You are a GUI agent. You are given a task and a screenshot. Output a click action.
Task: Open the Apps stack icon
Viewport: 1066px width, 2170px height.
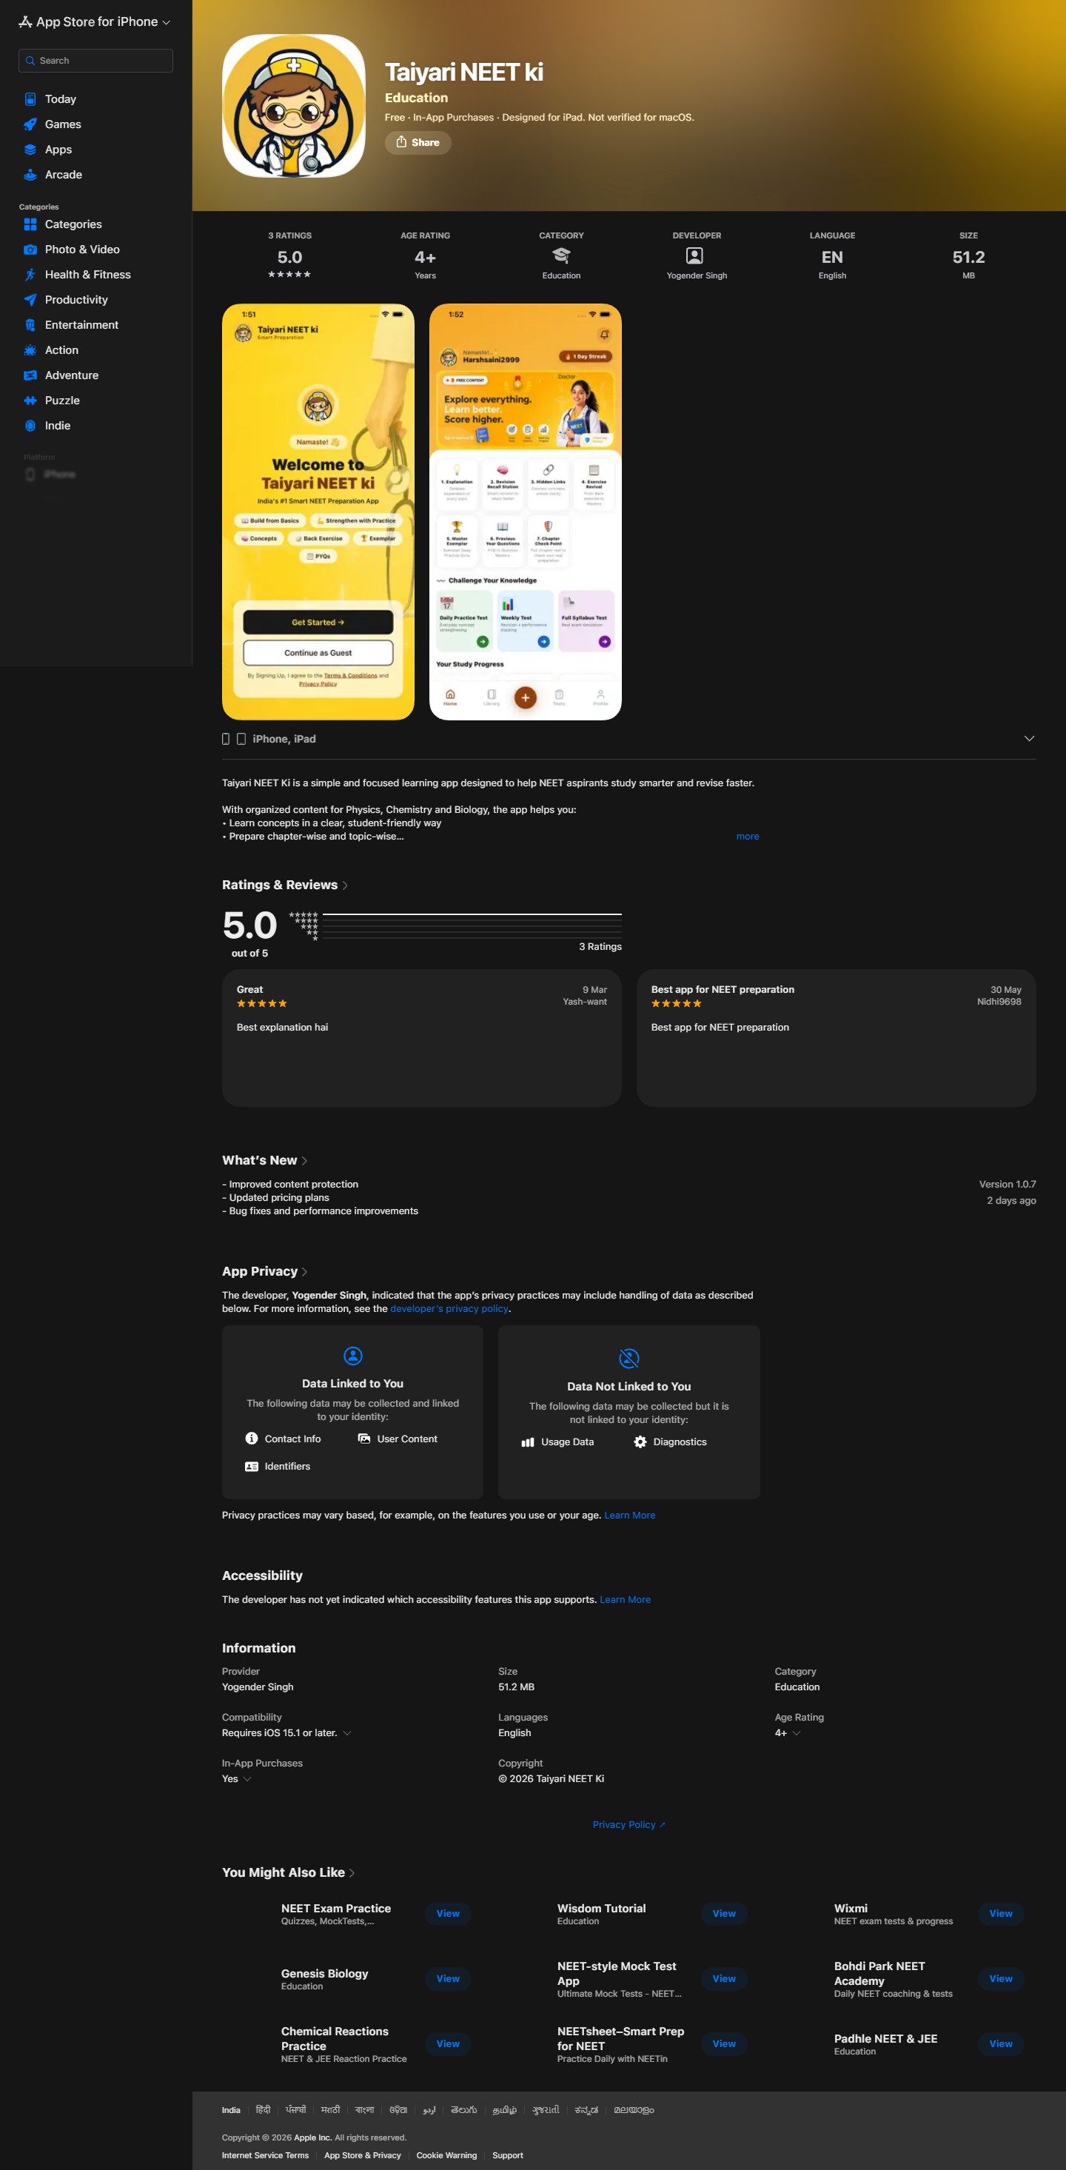(x=30, y=150)
